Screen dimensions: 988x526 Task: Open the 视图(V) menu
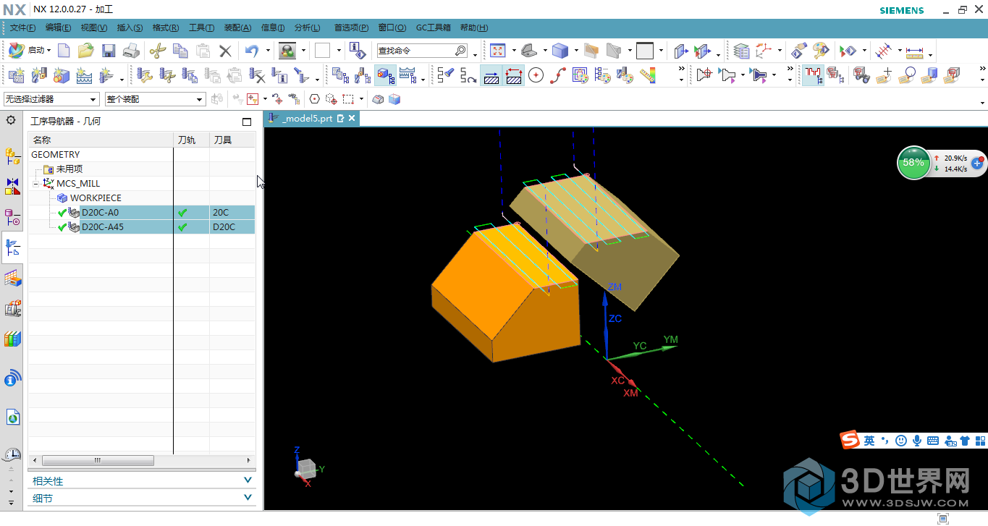94,27
